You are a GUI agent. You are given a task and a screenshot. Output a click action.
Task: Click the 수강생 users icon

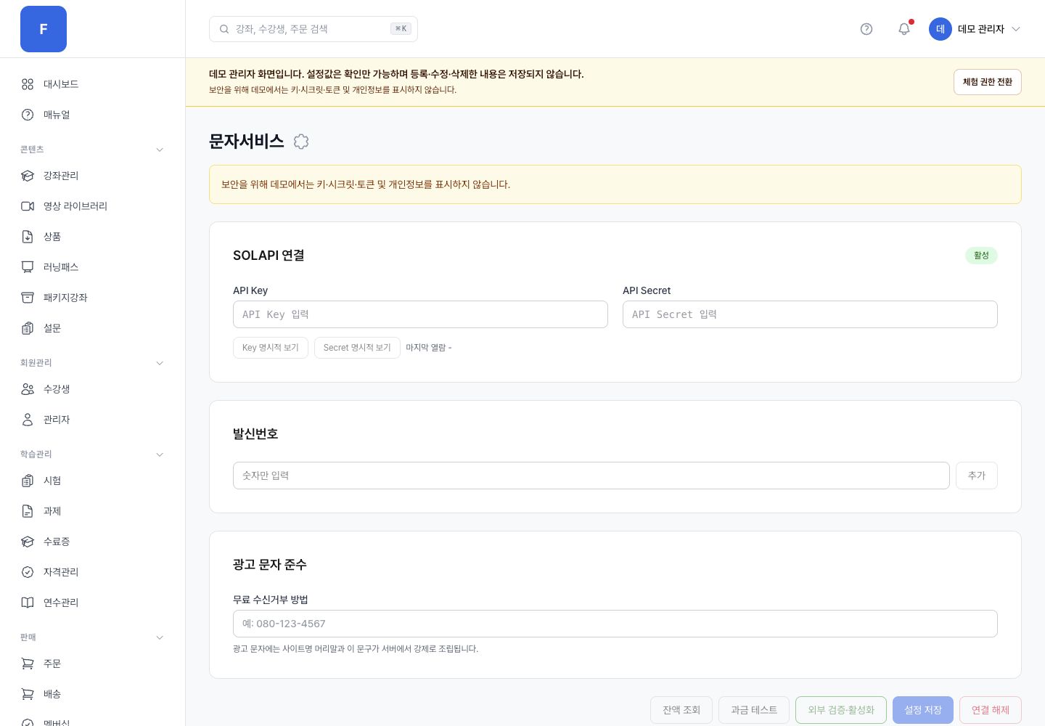[28, 389]
